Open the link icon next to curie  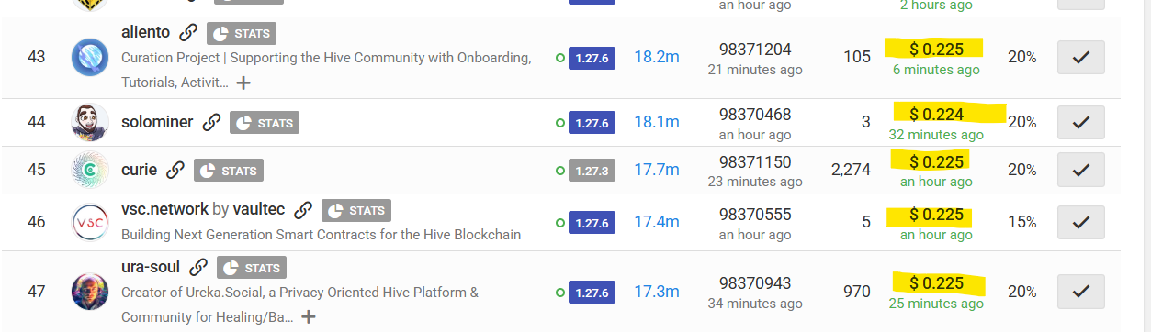tap(175, 170)
